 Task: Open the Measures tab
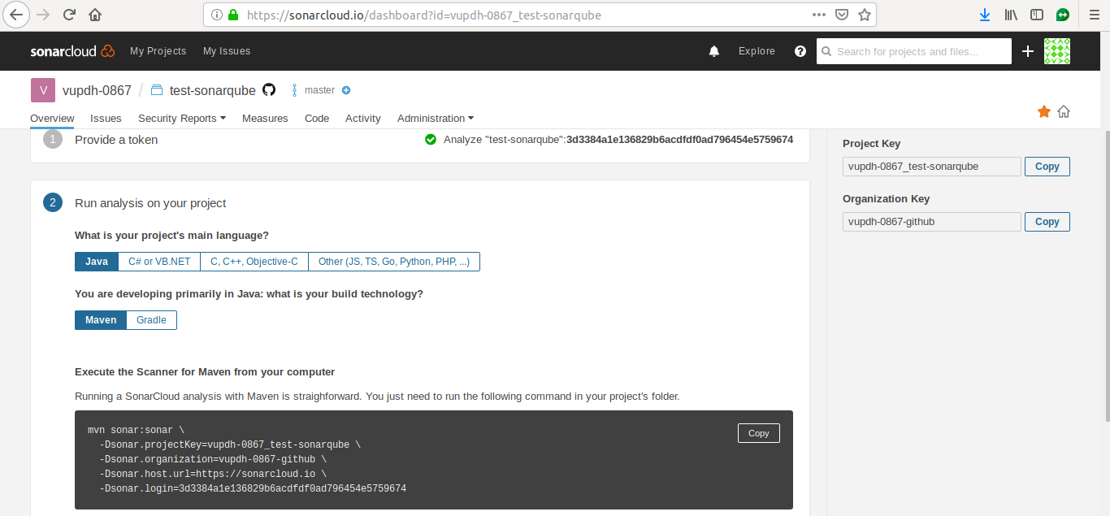265,119
